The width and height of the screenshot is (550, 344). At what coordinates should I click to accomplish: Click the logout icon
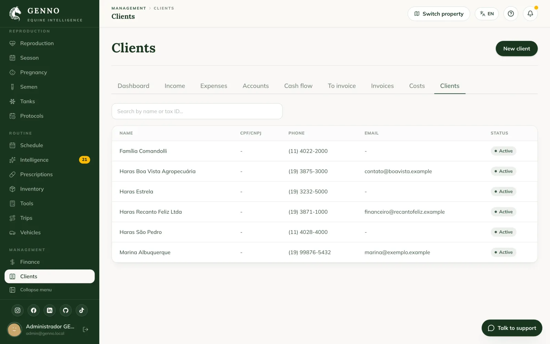tap(86, 330)
